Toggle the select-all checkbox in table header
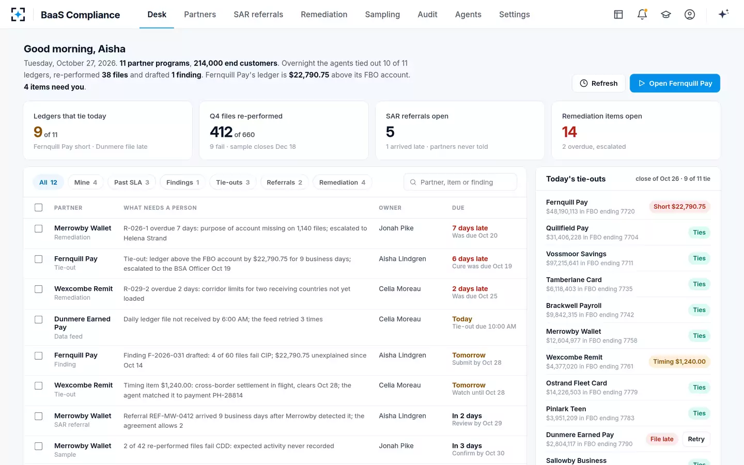The width and height of the screenshot is (744, 465). coord(38,208)
